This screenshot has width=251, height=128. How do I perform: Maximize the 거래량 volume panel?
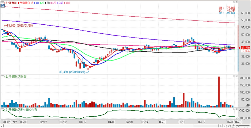click(x=236, y=76)
